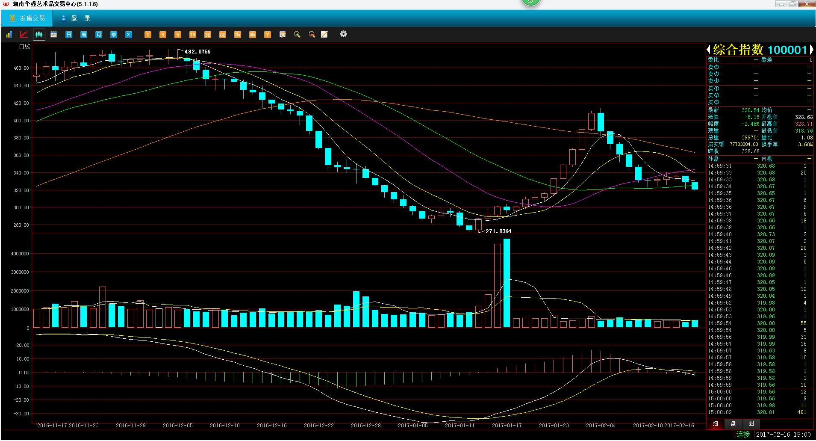
Task: Click the 登录 login button
Action: (x=76, y=18)
